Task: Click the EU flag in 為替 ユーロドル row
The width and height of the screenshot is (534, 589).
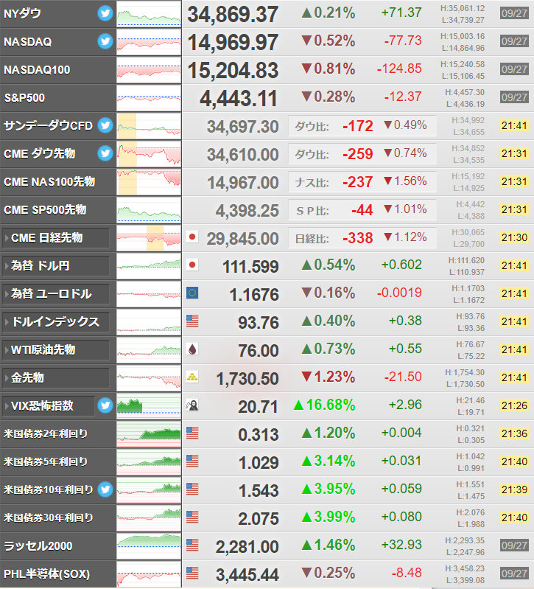Action: (192, 293)
